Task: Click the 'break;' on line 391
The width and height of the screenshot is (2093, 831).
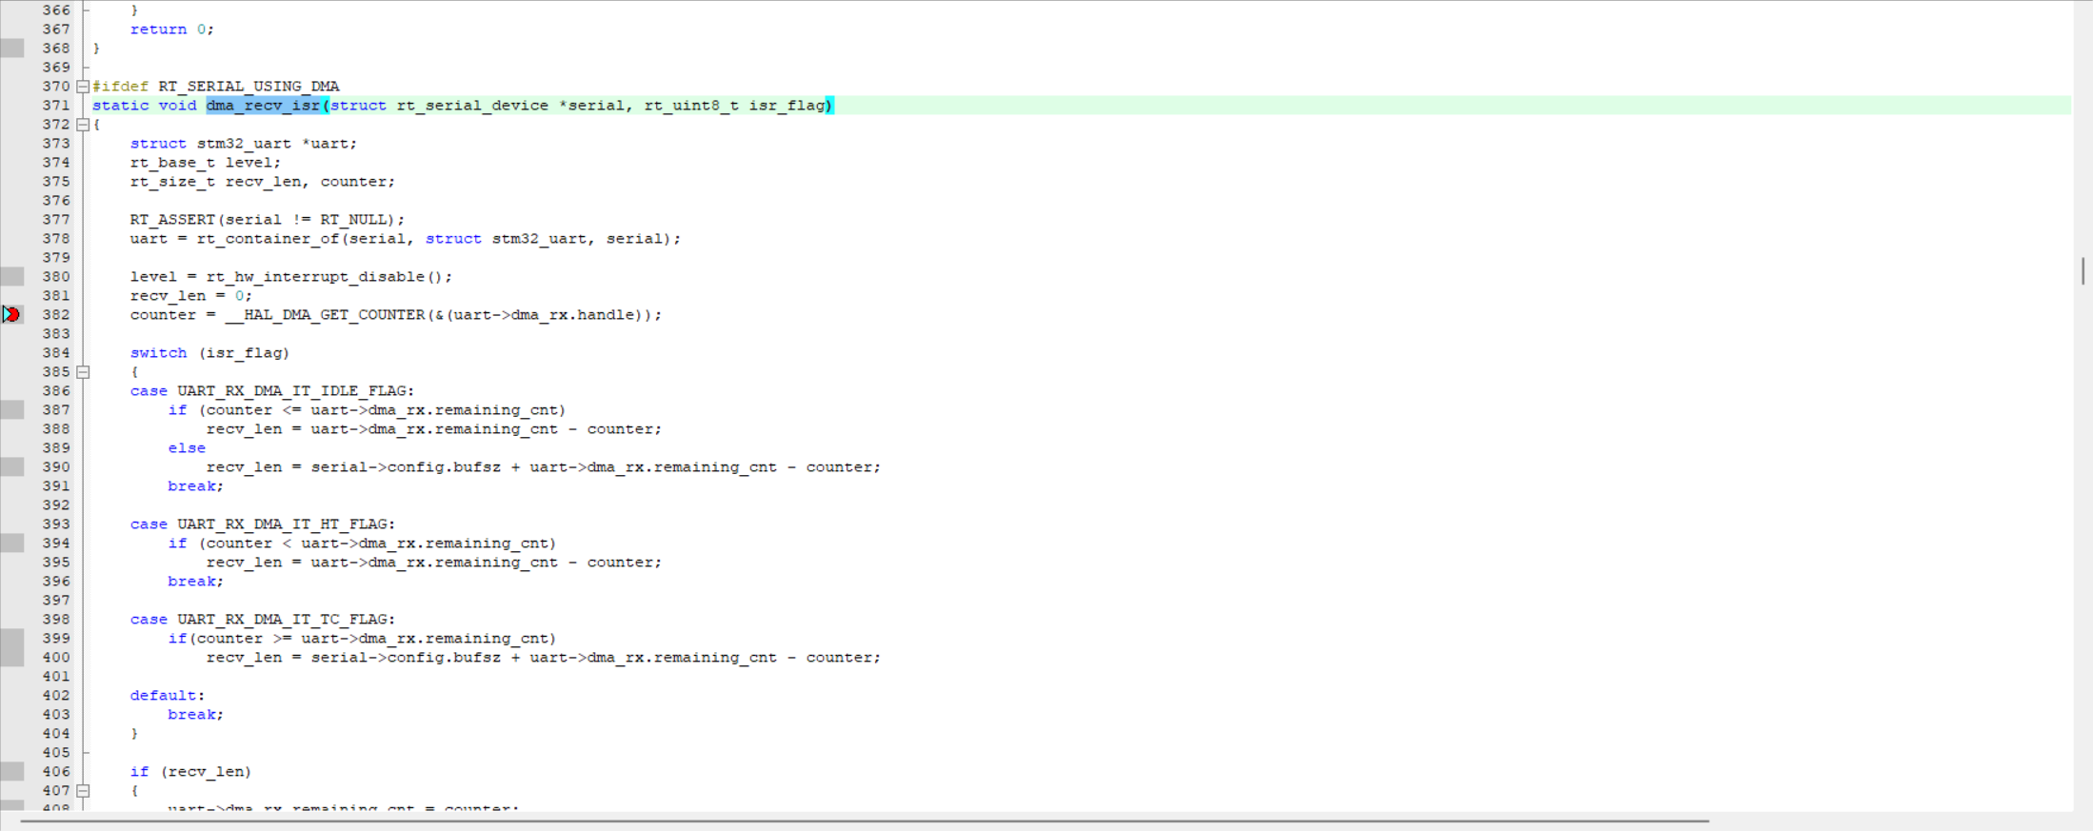Action: pos(196,486)
